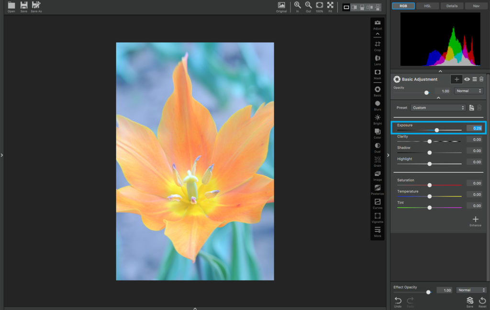Open the Curves tool
490x310 pixels.
point(378,204)
